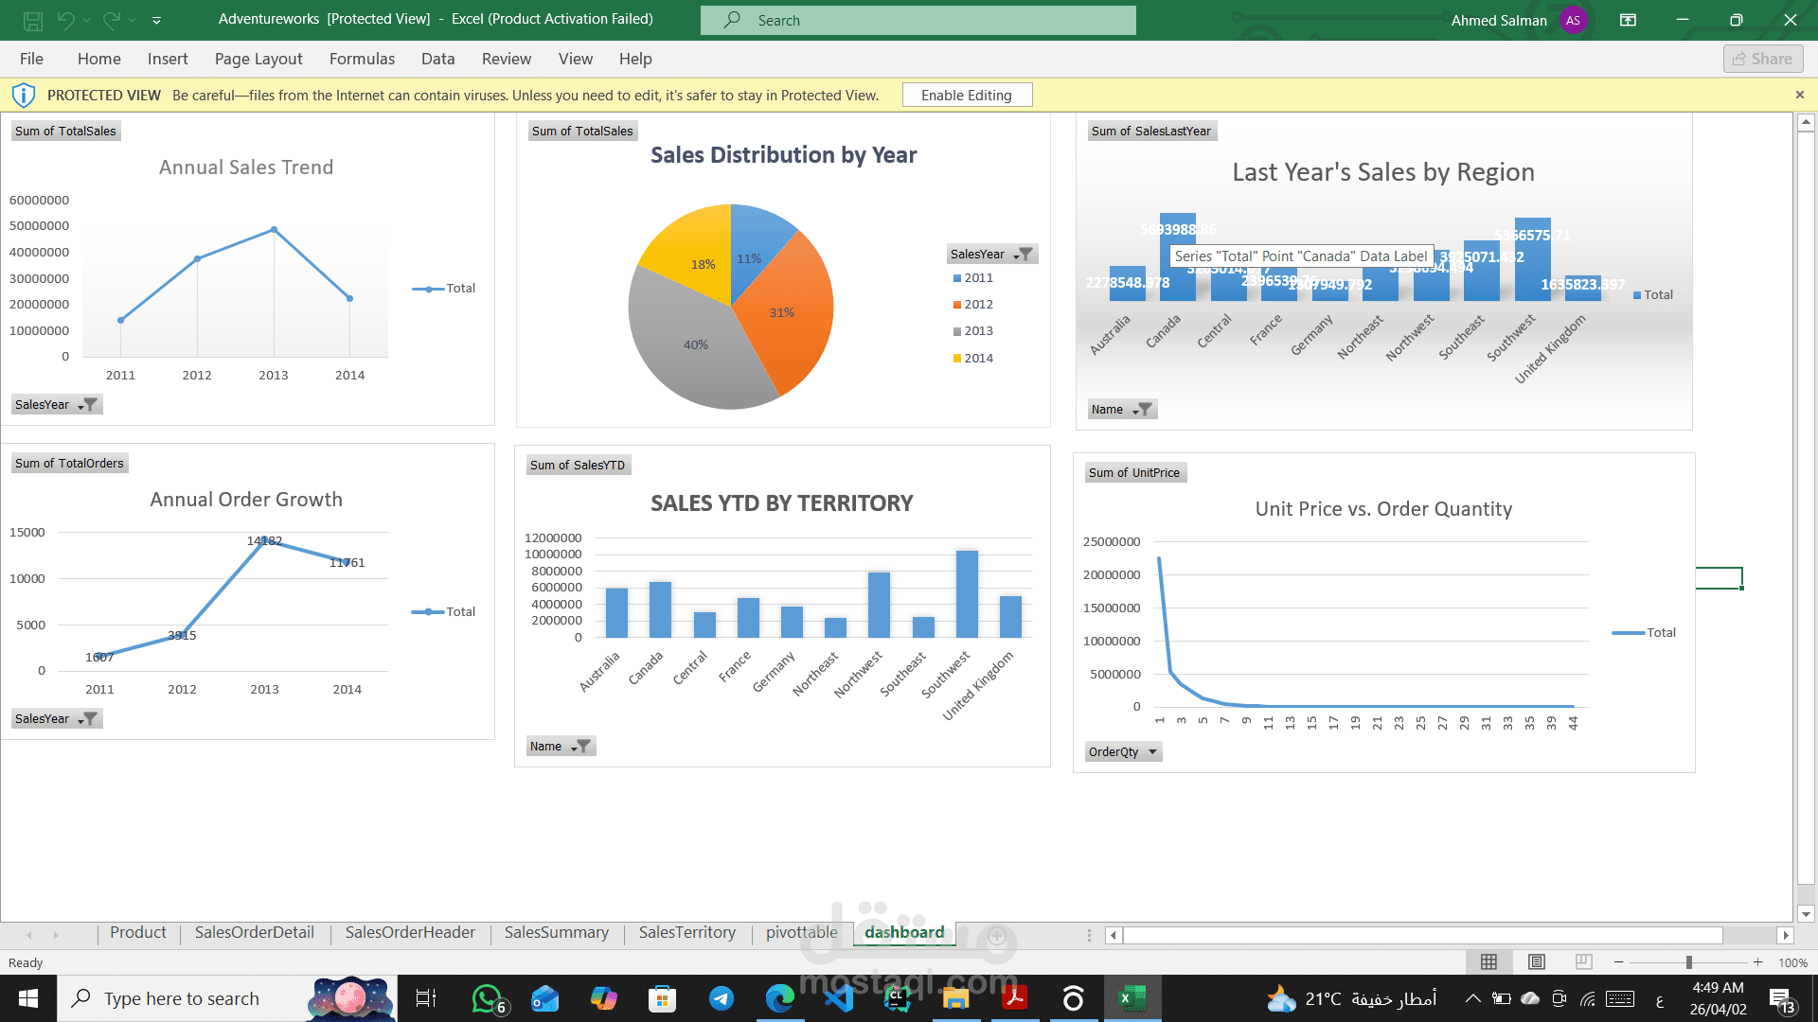The width and height of the screenshot is (1818, 1022).
Task: Select Page Break Preview in the status bar
Action: [1583, 962]
